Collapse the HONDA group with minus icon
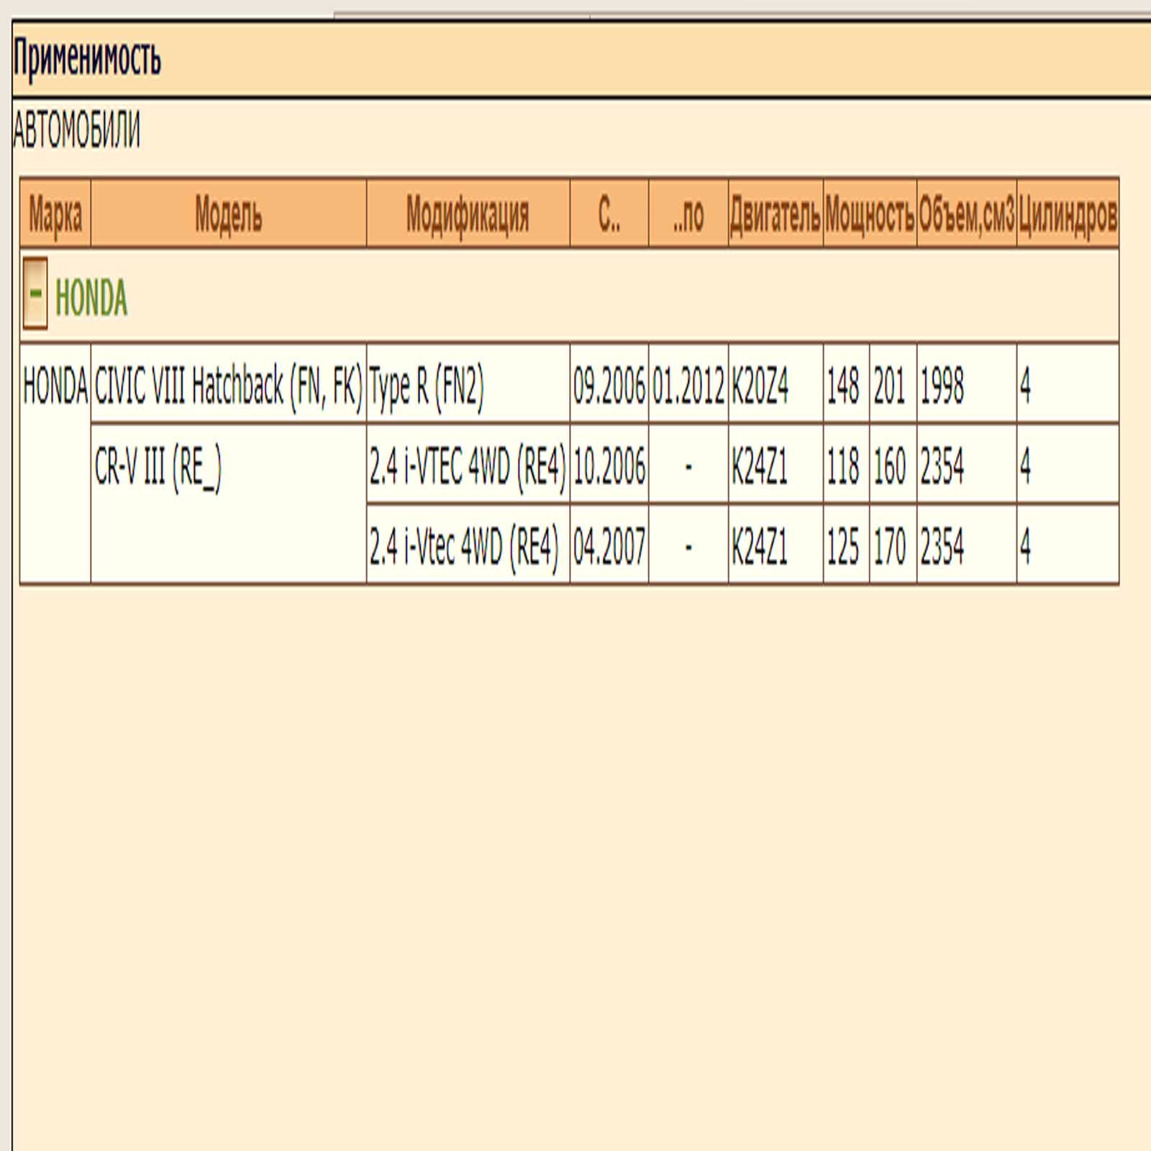This screenshot has height=1151, width=1151. (35, 294)
